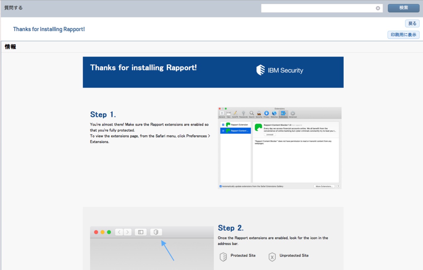The width and height of the screenshot is (423, 270).
Task: Click the back arrow in Step 2 toolbar image
Action: 119,232
